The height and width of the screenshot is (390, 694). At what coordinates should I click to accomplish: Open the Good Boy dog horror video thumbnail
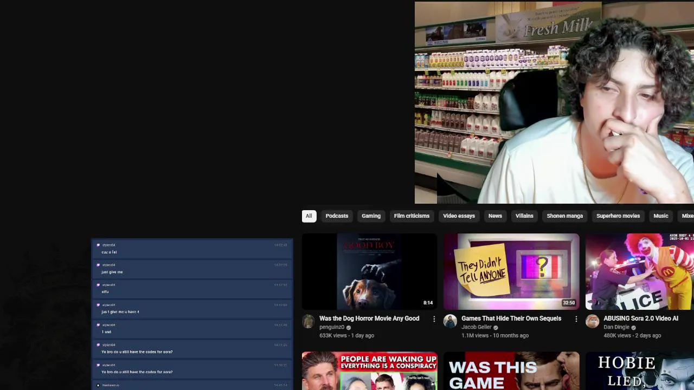point(369,271)
